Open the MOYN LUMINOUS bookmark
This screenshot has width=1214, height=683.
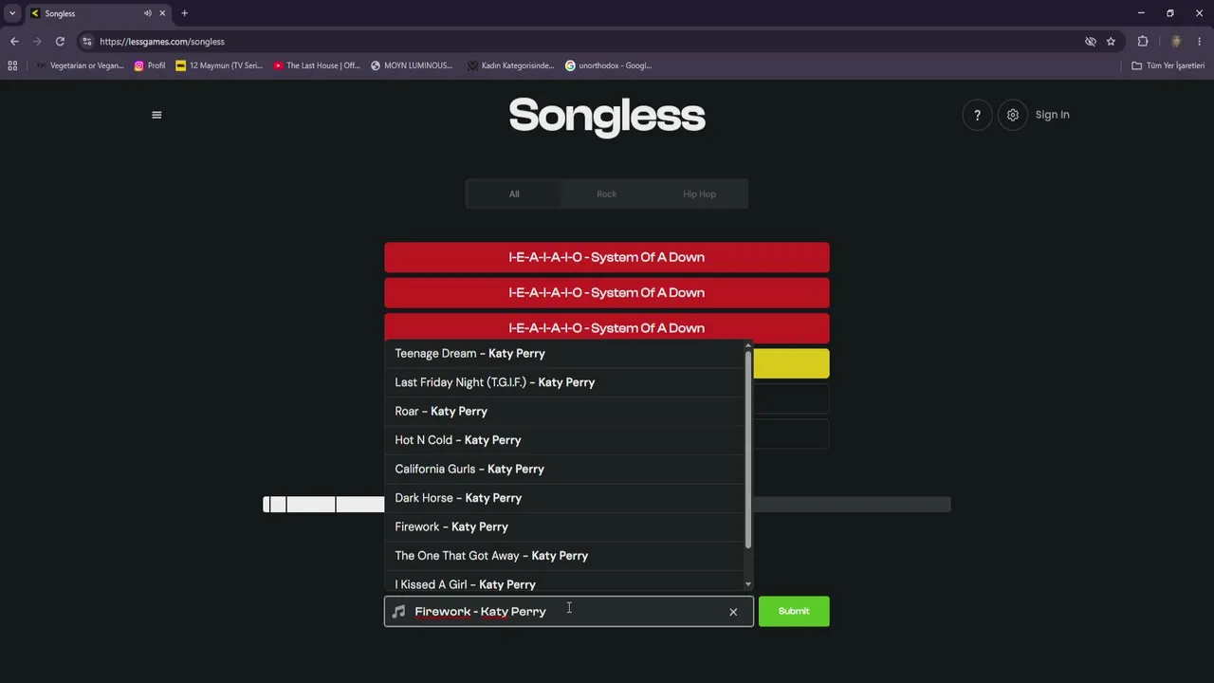(412, 65)
